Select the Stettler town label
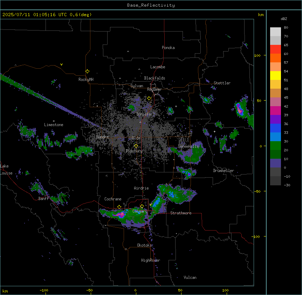This screenshot has height=295, width=302. pyautogui.click(x=222, y=83)
